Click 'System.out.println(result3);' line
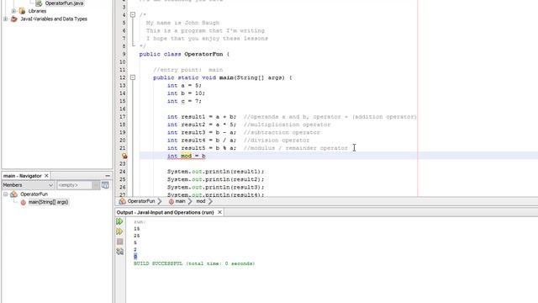The width and height of the screenshot is (538, 303). [x=216, y=188]
